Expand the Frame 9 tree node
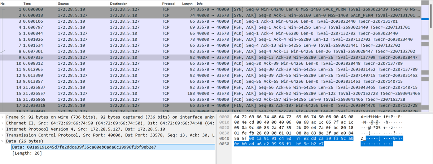The width and height of the screenshot is (433, 164). (3, 117)
